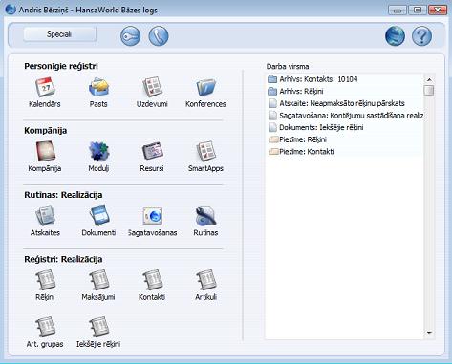
Task: Click the key login toolbar button
Action: (131, 35)
